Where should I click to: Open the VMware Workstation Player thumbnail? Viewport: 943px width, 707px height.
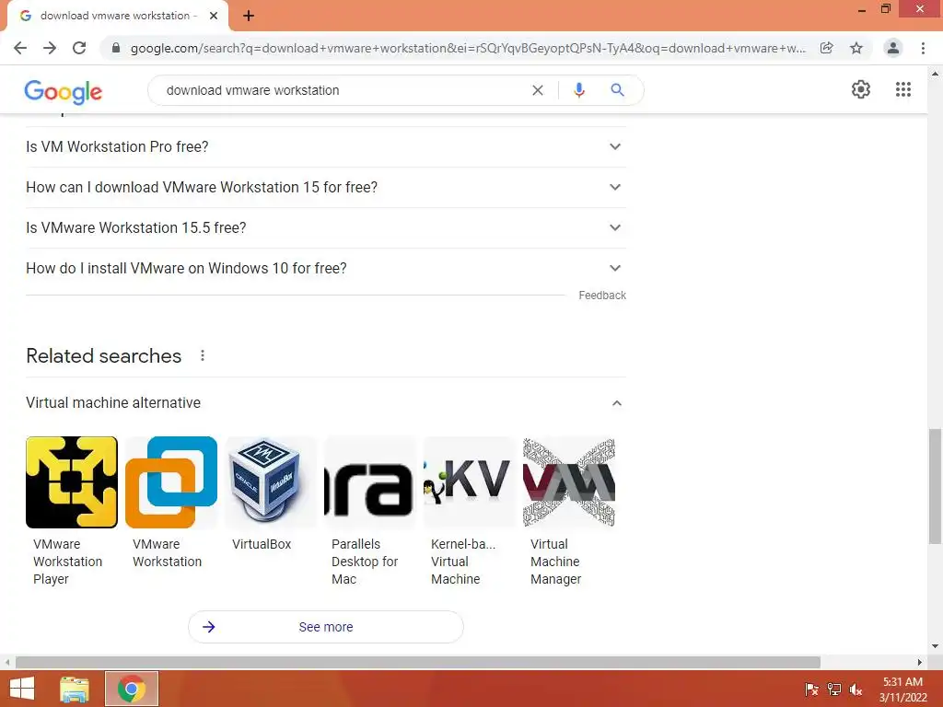[72, 482]
